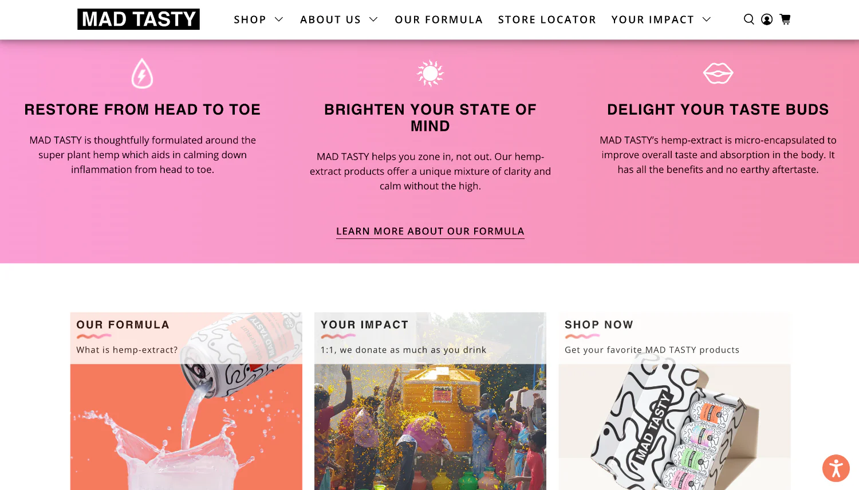This screenshot has height=490, width=859.
Task: Open the YOUR IMPACT dropdown chevron
Action: coord(706,19)
